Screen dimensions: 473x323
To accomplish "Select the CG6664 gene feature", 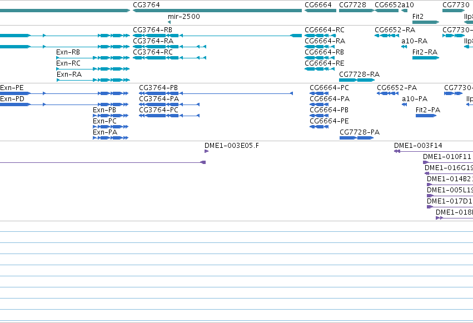I will (x=320, y=11).
